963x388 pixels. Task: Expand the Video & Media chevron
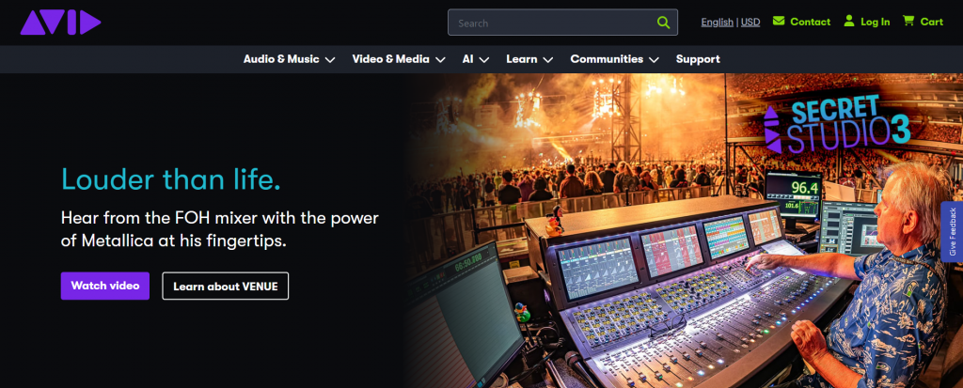pos(440,60)
